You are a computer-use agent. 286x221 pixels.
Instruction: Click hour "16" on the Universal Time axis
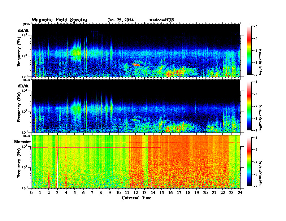point(170,192)
